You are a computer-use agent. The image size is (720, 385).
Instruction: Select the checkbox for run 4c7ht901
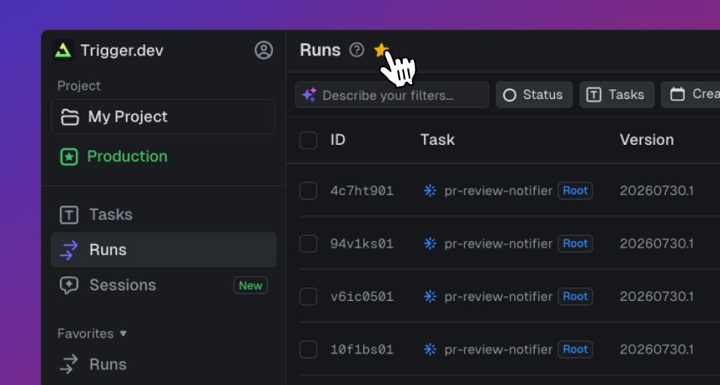[x=308, y=191]
